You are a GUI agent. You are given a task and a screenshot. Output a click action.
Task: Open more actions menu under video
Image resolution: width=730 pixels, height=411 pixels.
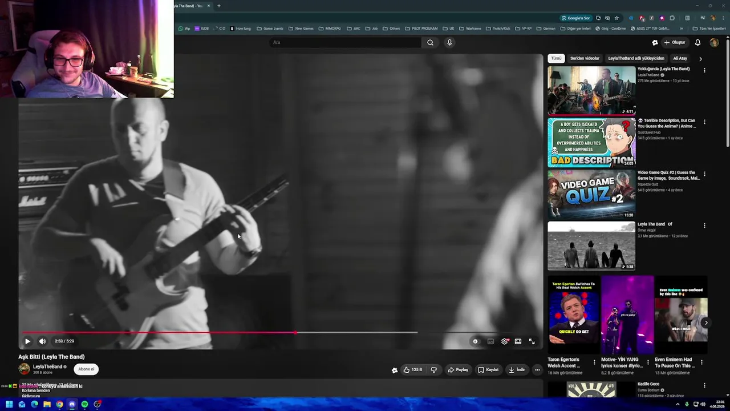pyautogui.click(x=537, y=370)
